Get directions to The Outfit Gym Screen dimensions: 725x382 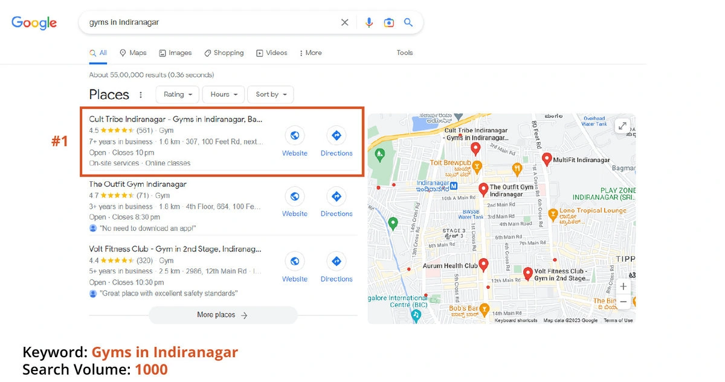point(337,196)
